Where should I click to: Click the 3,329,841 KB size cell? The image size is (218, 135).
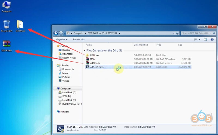tap(184, 67)
